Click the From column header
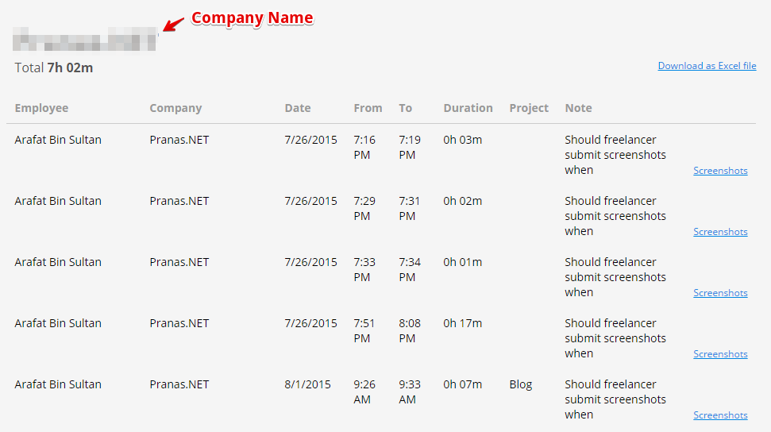The height and width of the screenshot is (432, 771). [368, 108]
